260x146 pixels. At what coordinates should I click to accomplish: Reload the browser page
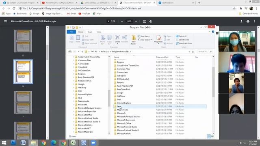[14, 9]
